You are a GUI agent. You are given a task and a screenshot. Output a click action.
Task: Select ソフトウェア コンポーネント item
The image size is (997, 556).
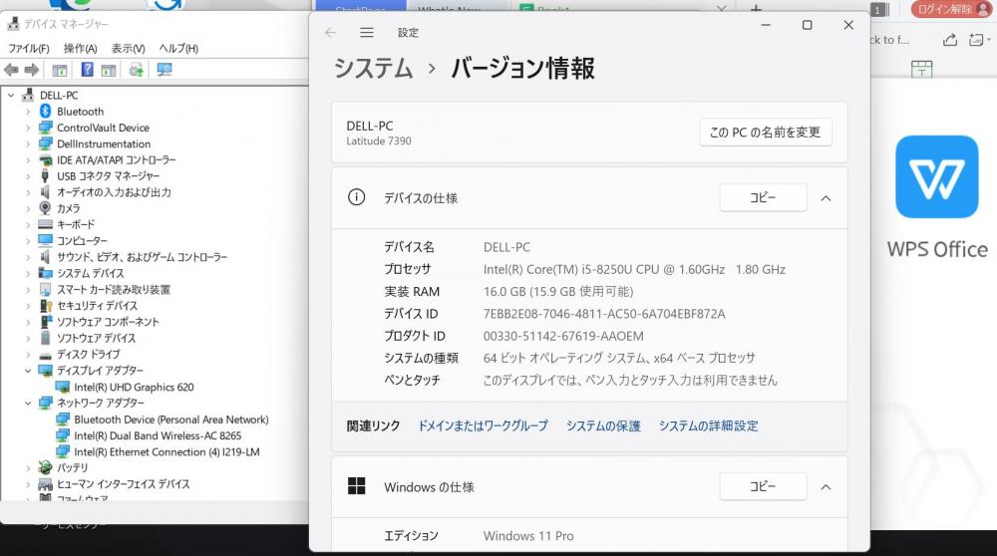pyautogui.click(x=108, y=322)
